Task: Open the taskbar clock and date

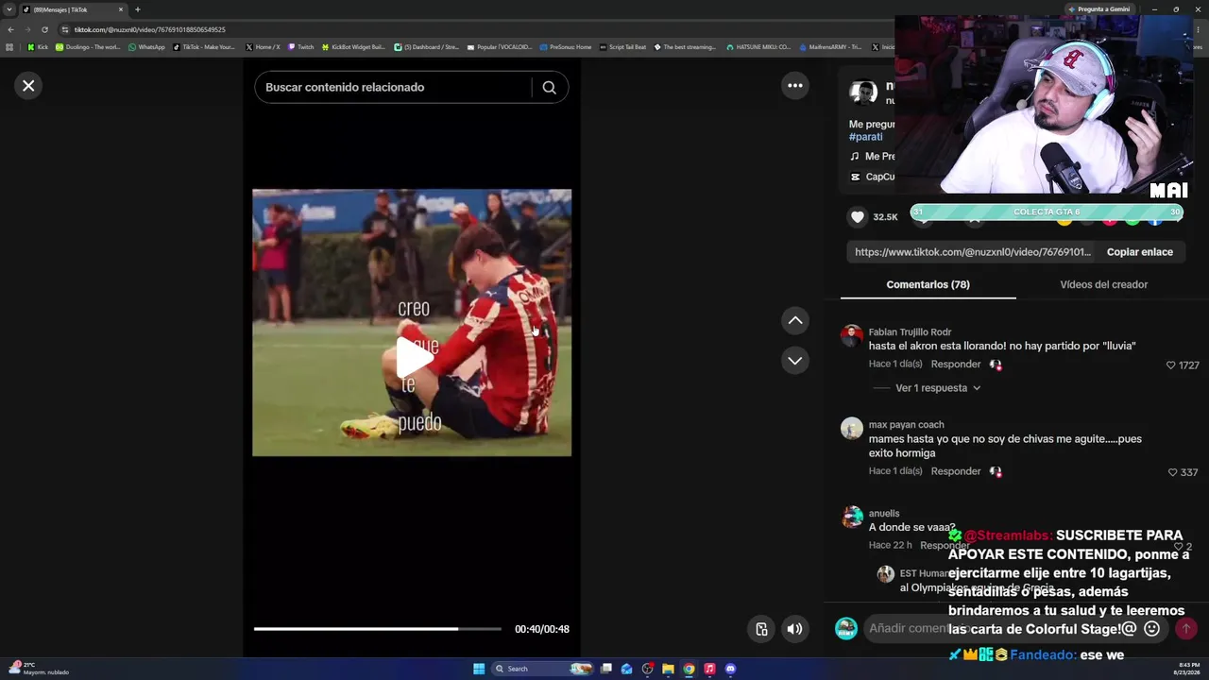Action: coord(1186,669)
